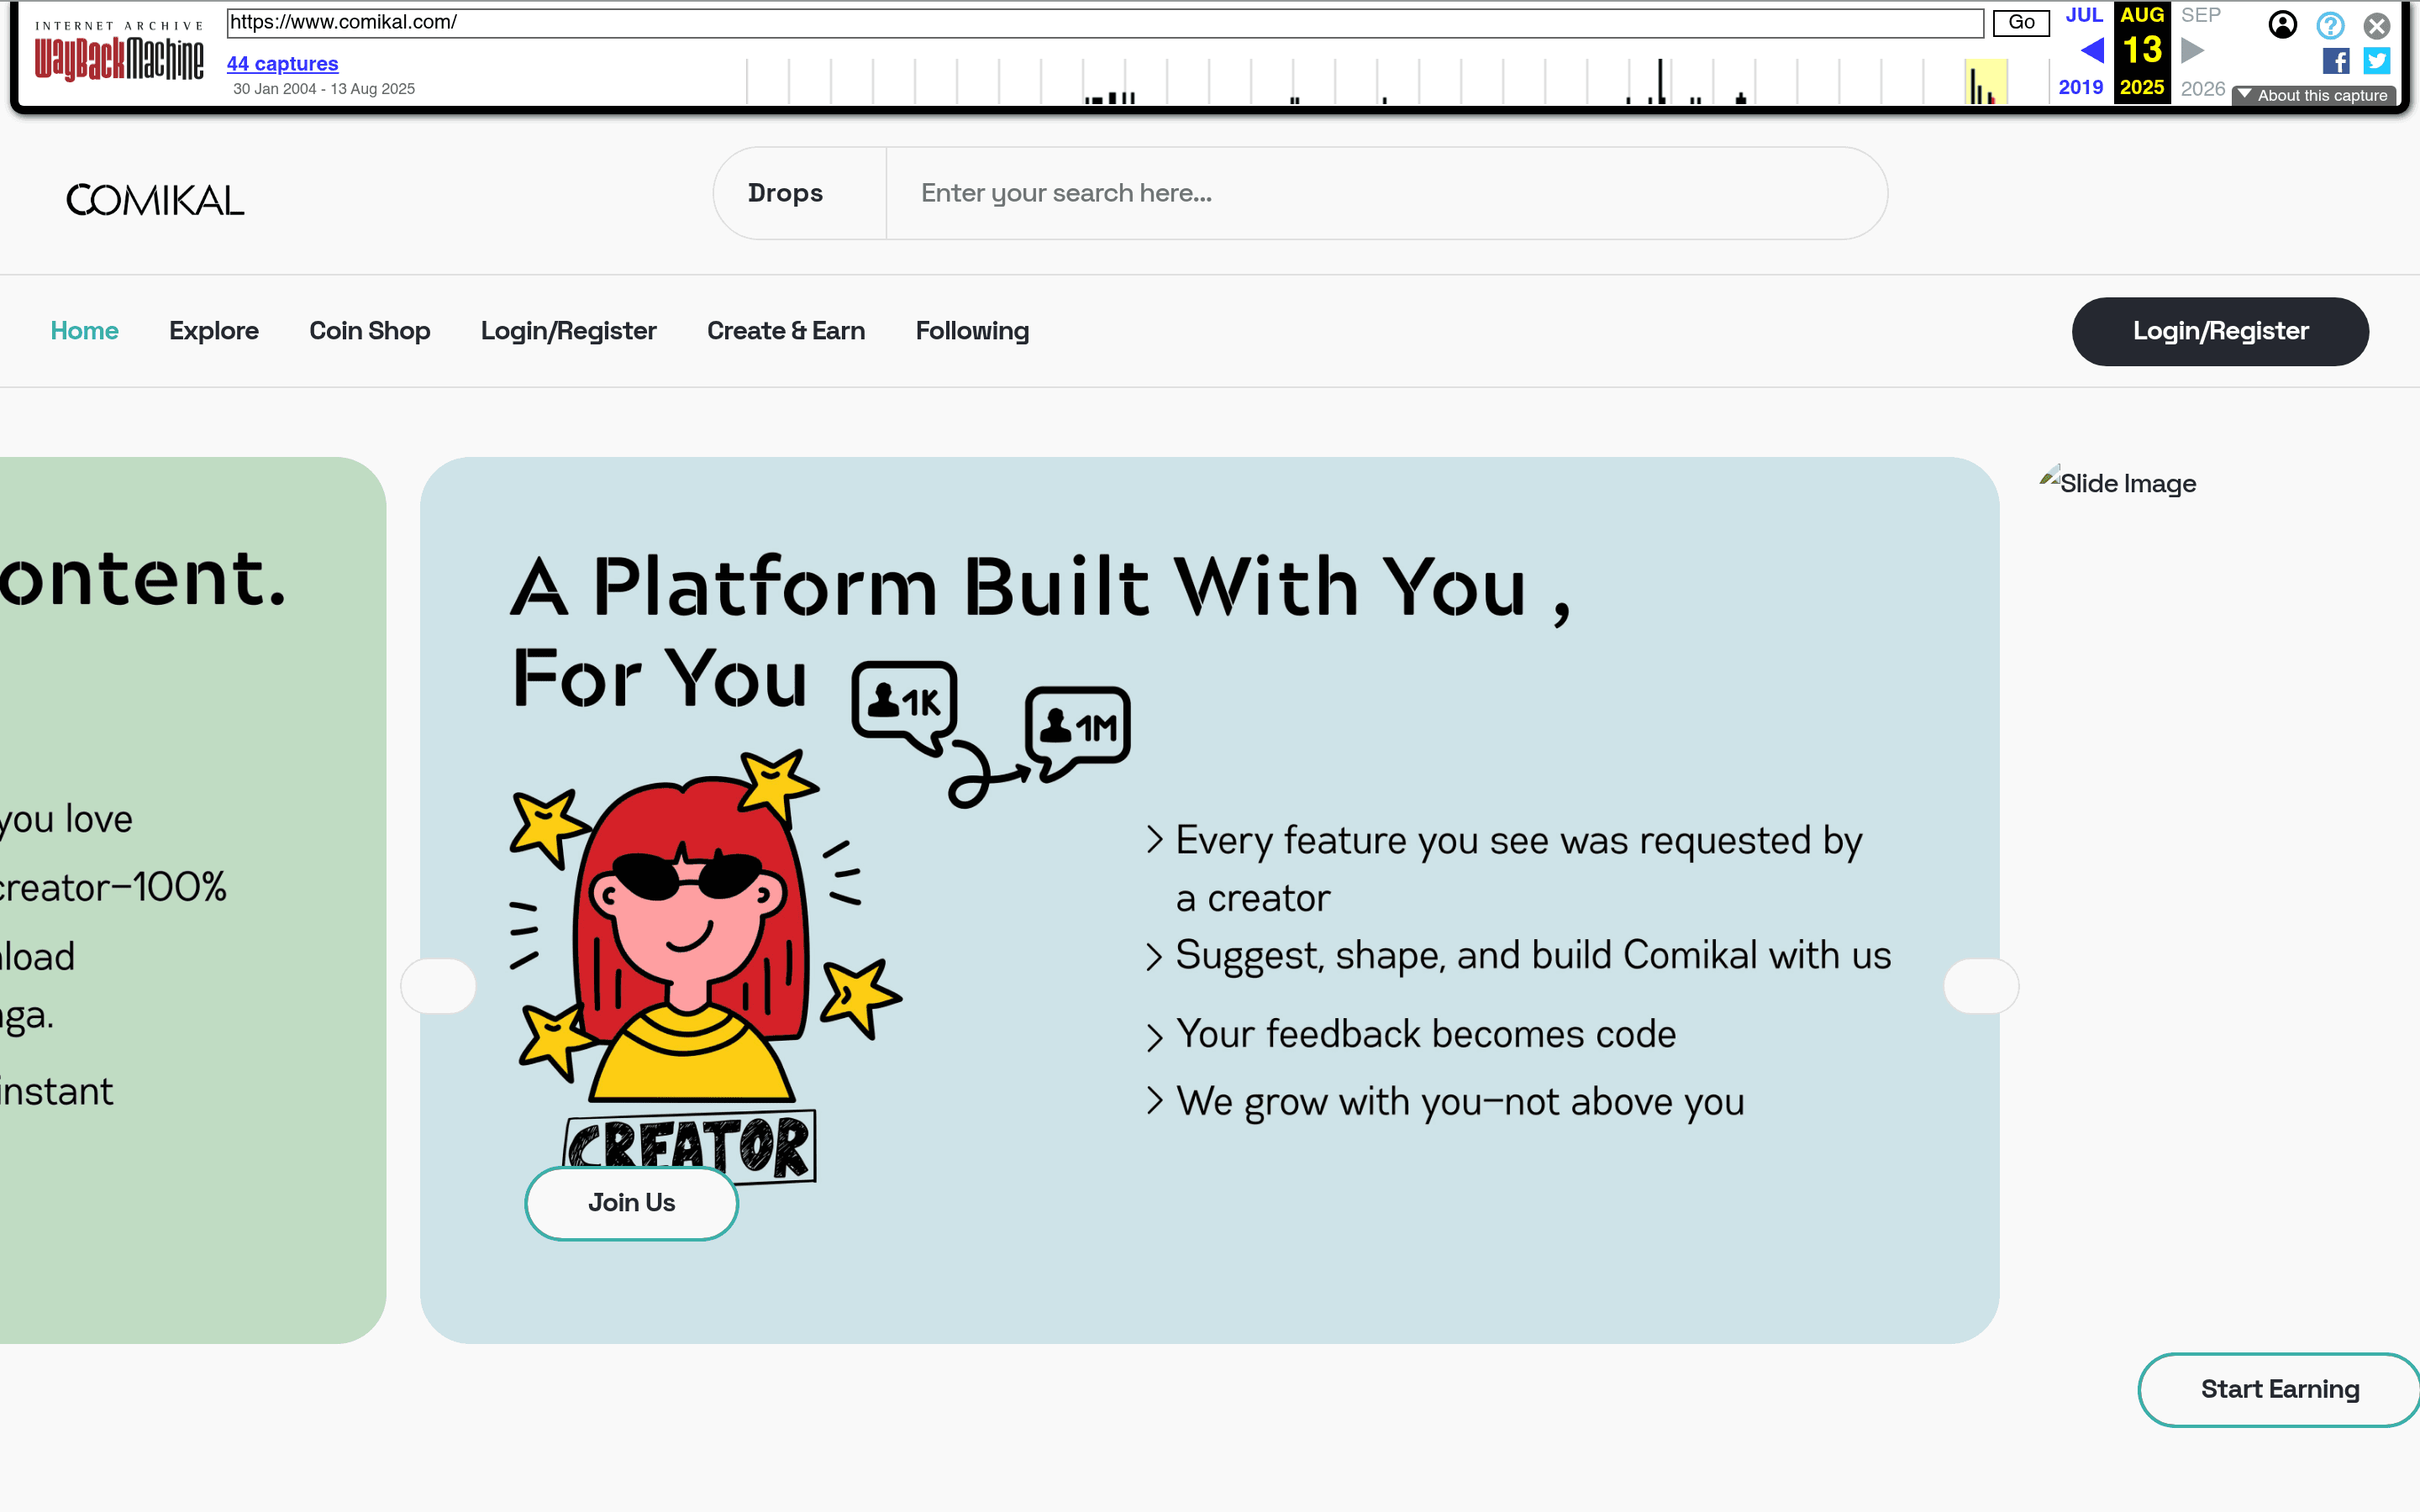The height and width of the screenshot is (1512, 2420).
Task: Click the Comikal logo
Action: [155, 200]
